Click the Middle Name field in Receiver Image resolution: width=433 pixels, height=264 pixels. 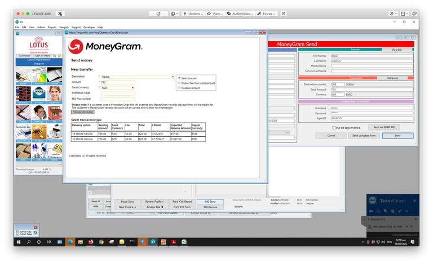(x=372, y=66)
